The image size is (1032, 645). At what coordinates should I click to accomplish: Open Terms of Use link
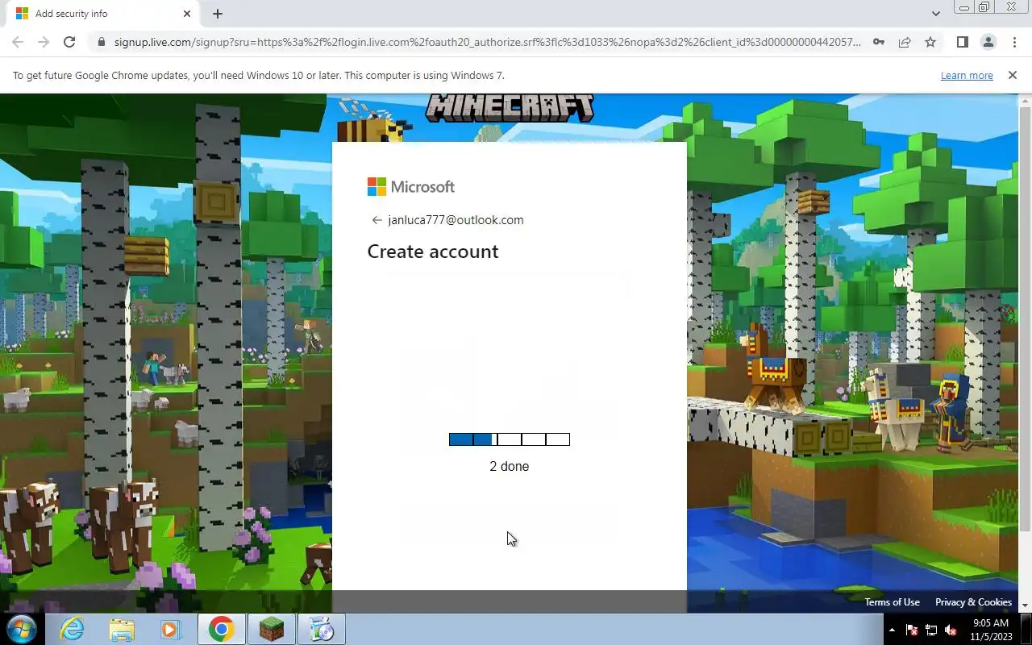pyautogui.click(x=892, y=602)
